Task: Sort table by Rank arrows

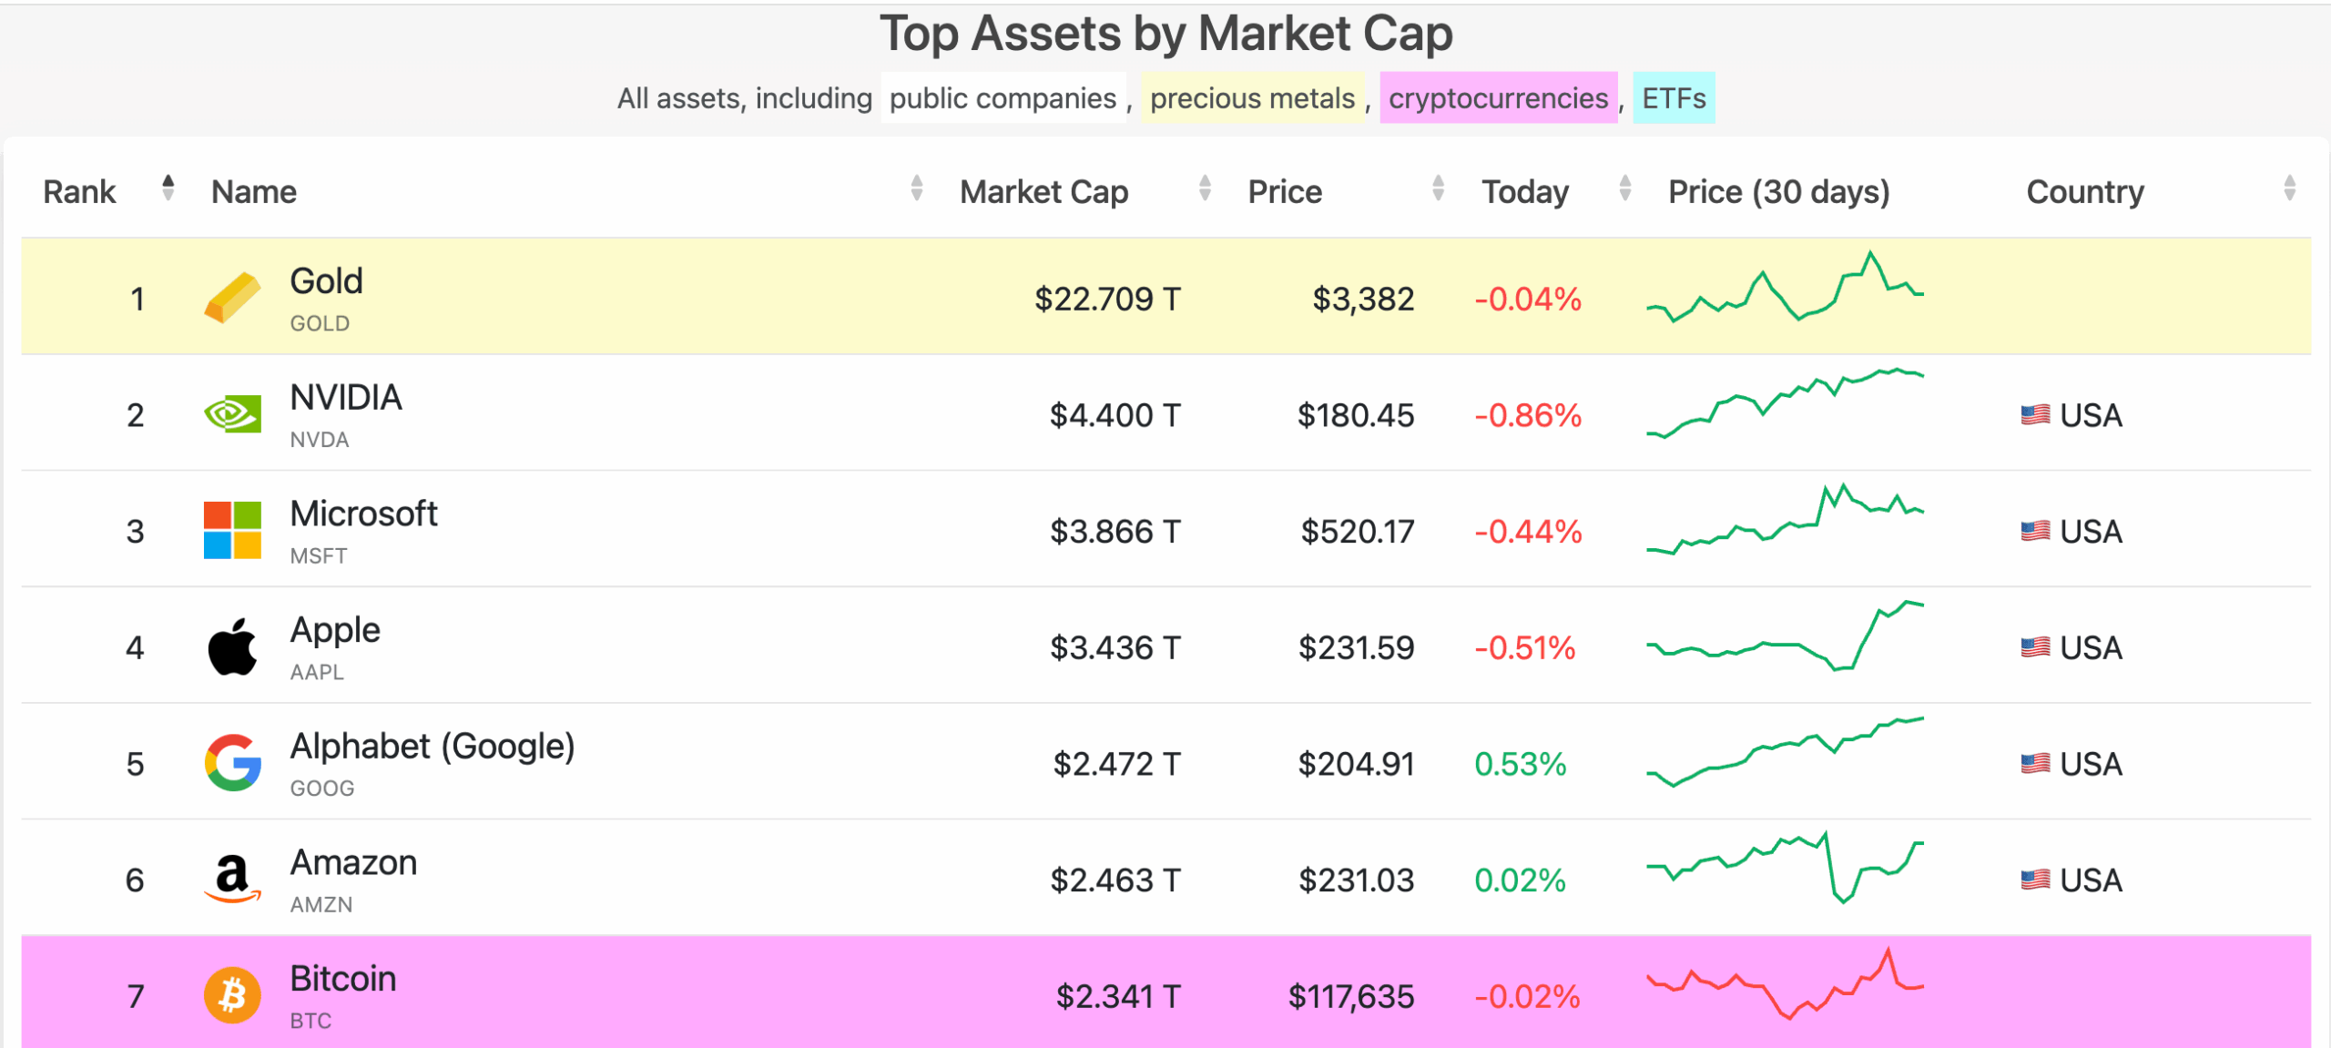Action: pos(168,188)
